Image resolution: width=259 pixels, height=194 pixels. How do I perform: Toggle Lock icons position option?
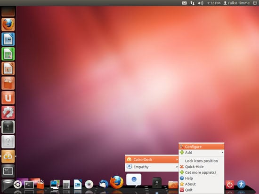coord(202,161)
